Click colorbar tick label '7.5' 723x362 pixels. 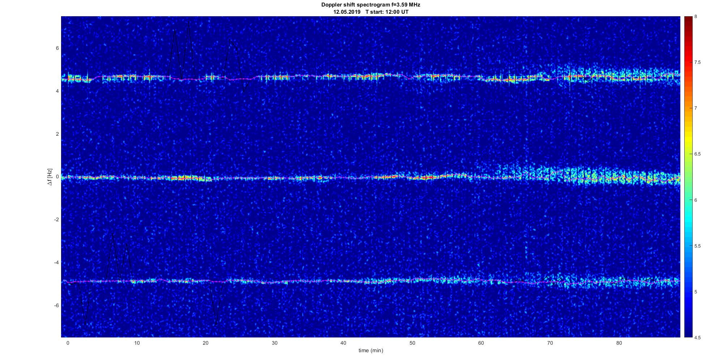point(698,62)
